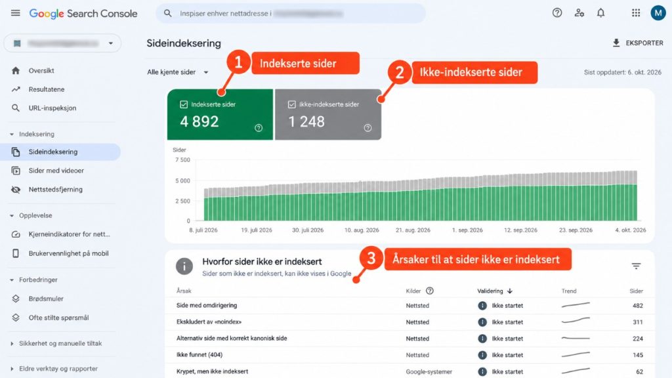Click the info icon beside Hvorfor sider ikke er indeksert
672x378 pixels.
click(x=184, y=266)
